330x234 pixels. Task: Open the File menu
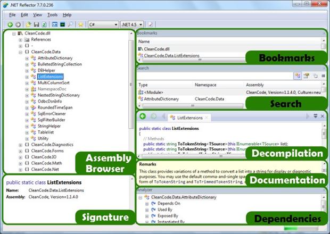[x=12, y=15]
